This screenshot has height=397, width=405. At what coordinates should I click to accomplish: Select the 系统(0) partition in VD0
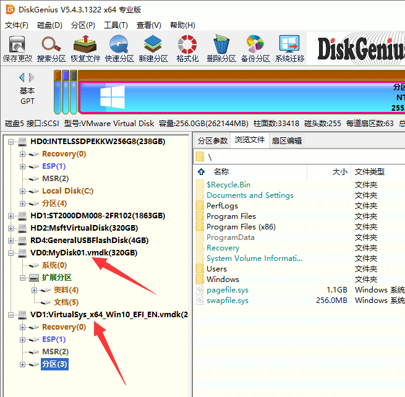[54, 265]
